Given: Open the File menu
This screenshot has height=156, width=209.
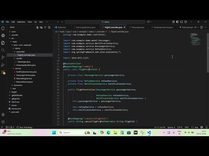Looking at the screenshot, I should [8, 22].
